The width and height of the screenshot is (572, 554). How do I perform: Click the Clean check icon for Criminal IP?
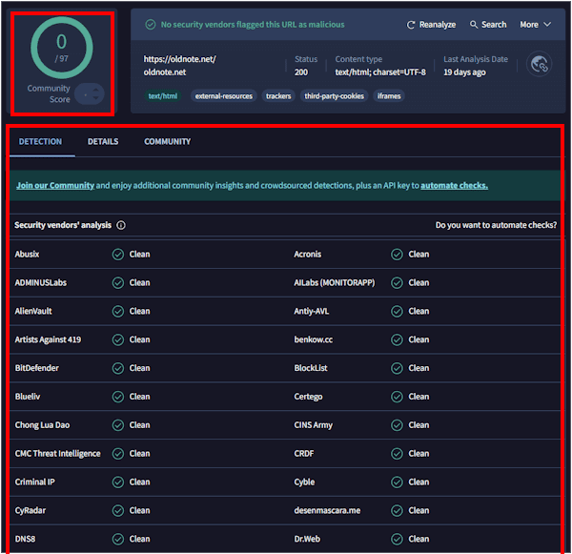pos(118,482)
